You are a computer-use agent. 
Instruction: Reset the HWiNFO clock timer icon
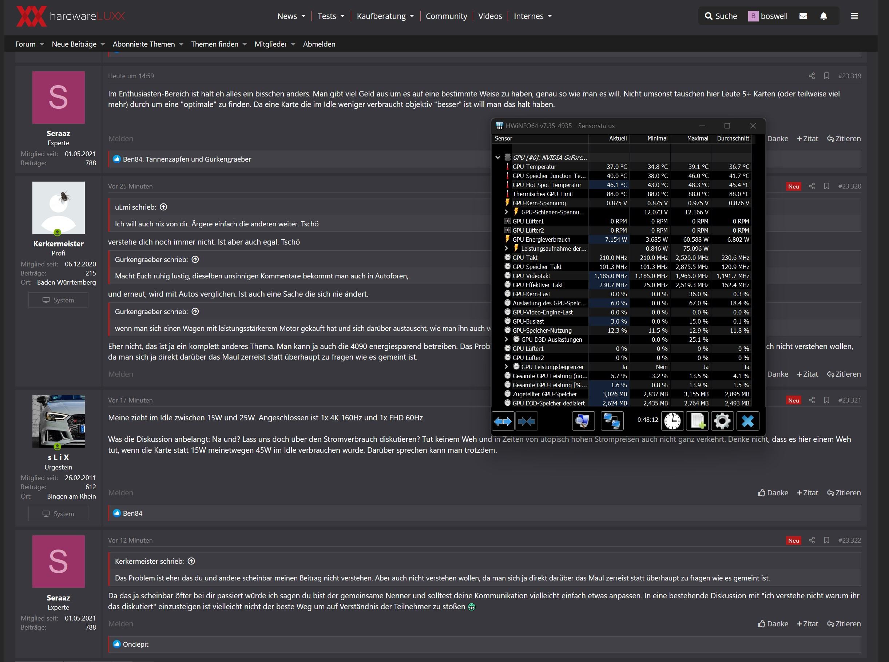672,421
